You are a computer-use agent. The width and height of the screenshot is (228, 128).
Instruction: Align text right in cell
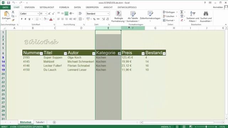67,19
